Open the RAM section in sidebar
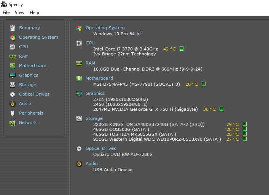Image resolution: width=269 pixels, height=195 pixels. pos(24,56)
